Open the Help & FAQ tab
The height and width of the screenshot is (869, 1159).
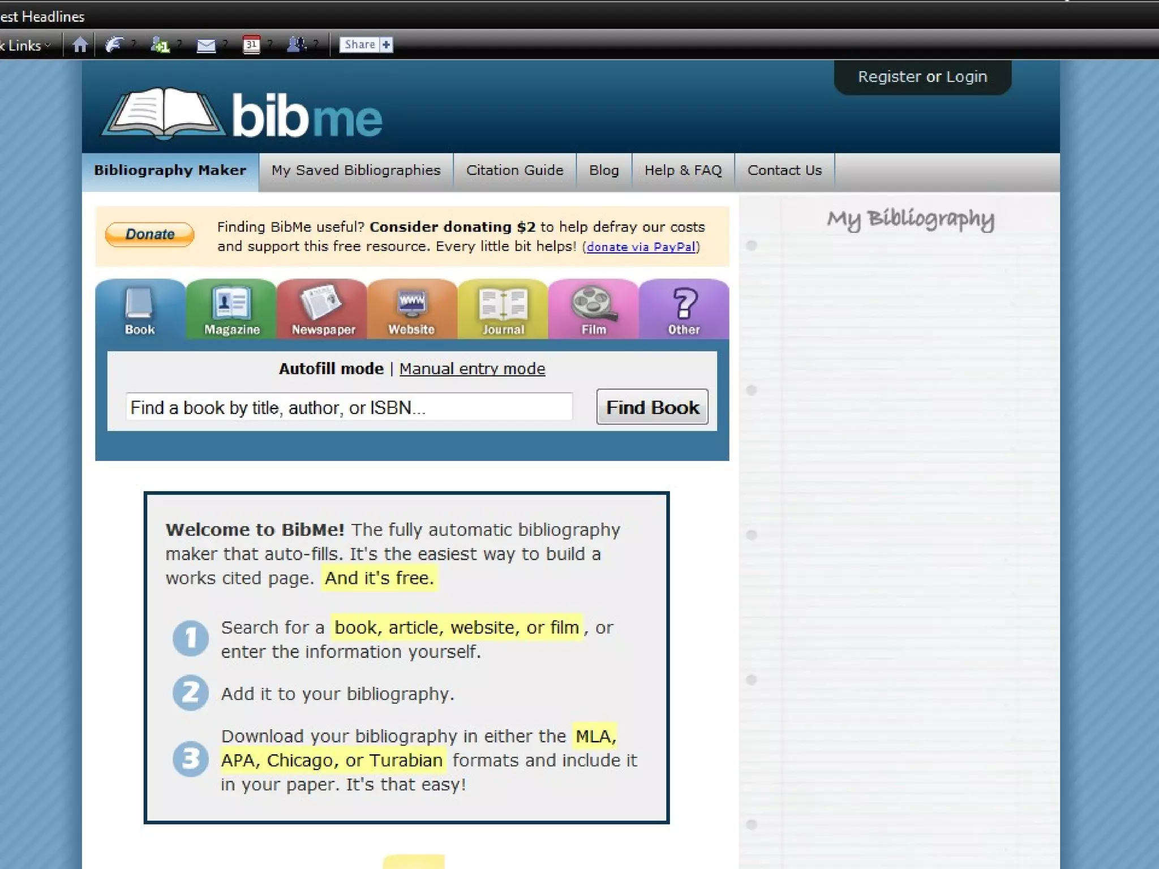(x=683, y=170)
